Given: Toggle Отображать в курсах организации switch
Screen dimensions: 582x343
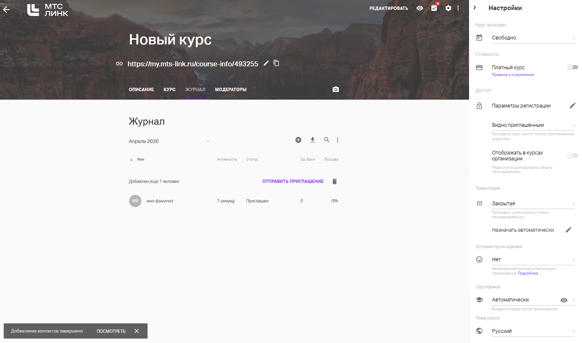Looking at the screenshot, I should [572, 156].
